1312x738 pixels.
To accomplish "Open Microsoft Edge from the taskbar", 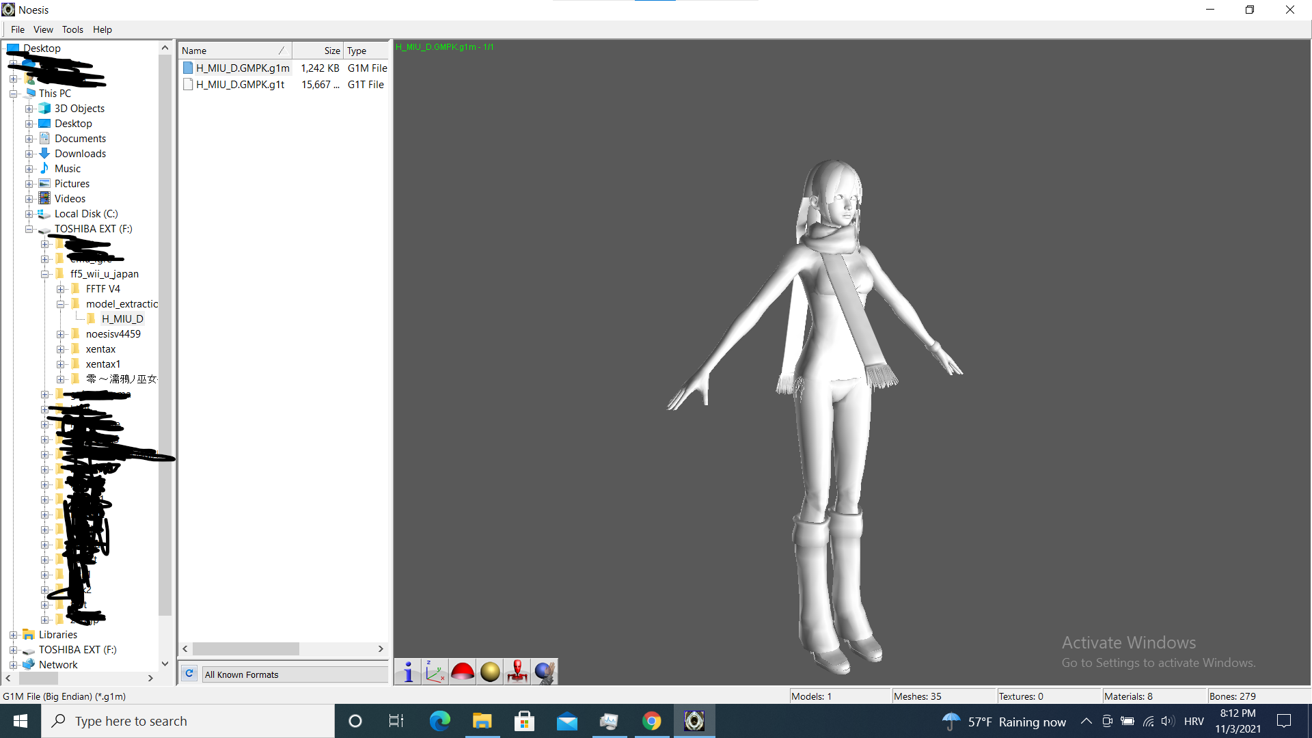I will (x=439, y=721).
